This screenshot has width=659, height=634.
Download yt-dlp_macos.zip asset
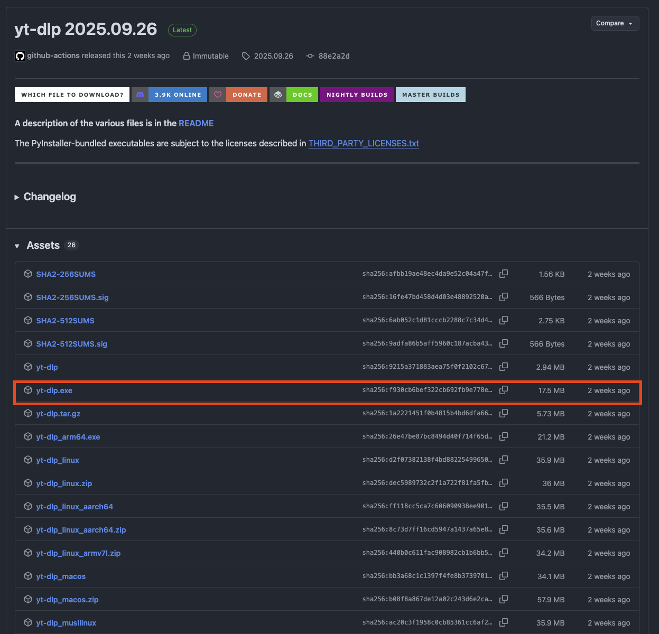pyautogui.click(x=67, y=600)
